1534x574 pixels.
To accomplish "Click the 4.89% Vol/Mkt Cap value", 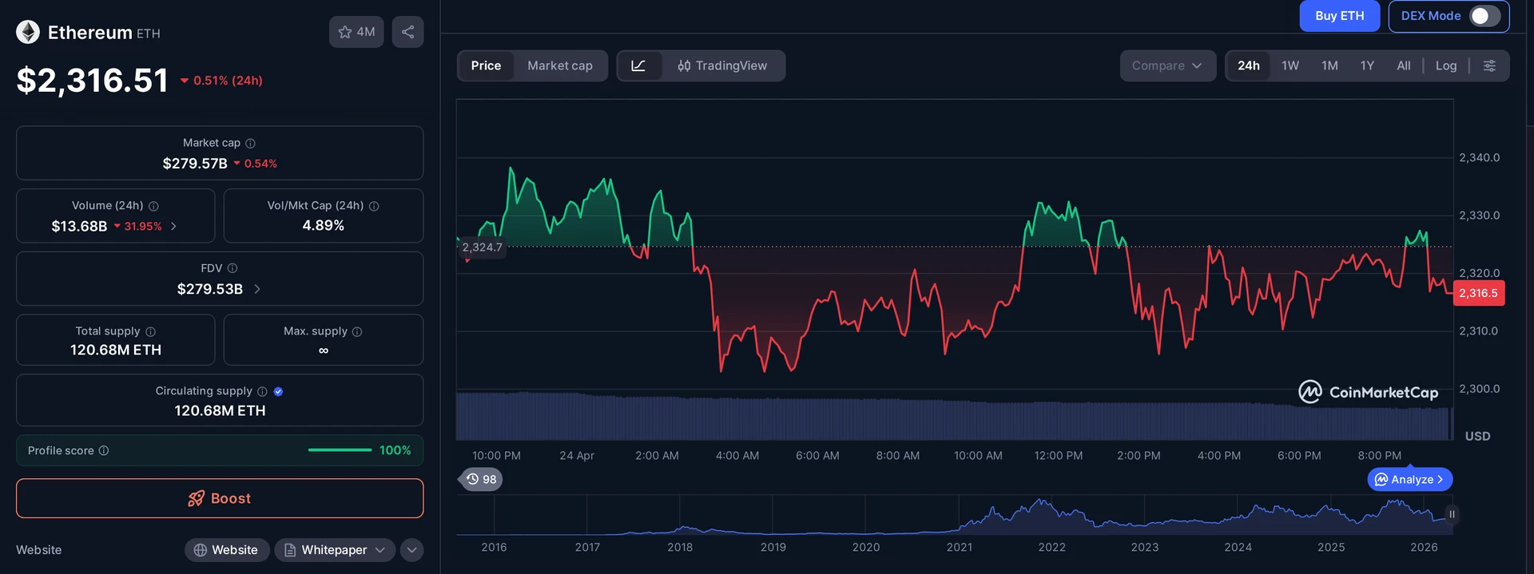I will click(x=324, y=226).
